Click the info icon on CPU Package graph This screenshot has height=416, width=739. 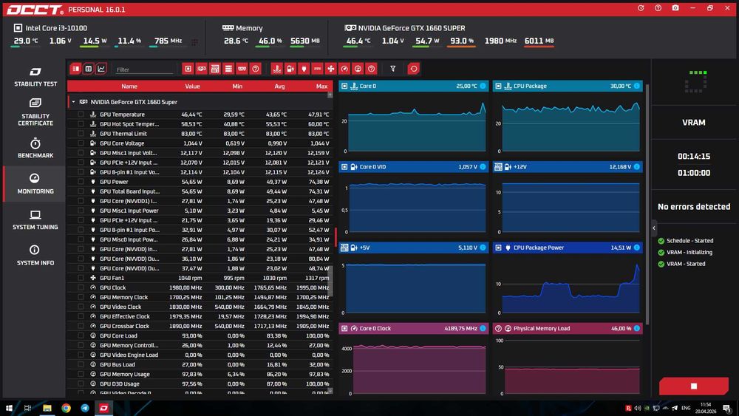(x=637, y=86)
